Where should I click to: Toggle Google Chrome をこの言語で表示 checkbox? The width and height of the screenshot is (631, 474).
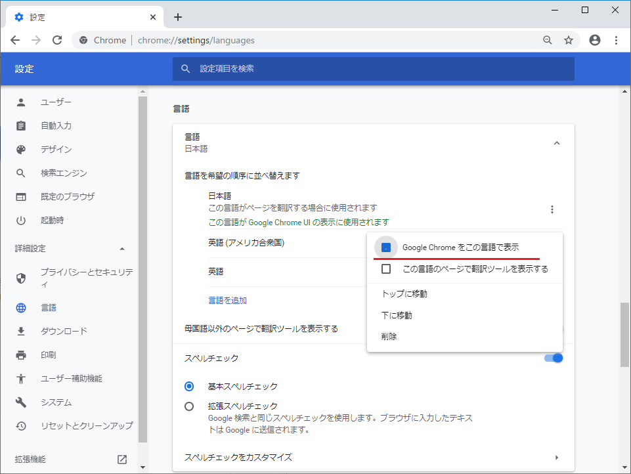tap(386, 248)
